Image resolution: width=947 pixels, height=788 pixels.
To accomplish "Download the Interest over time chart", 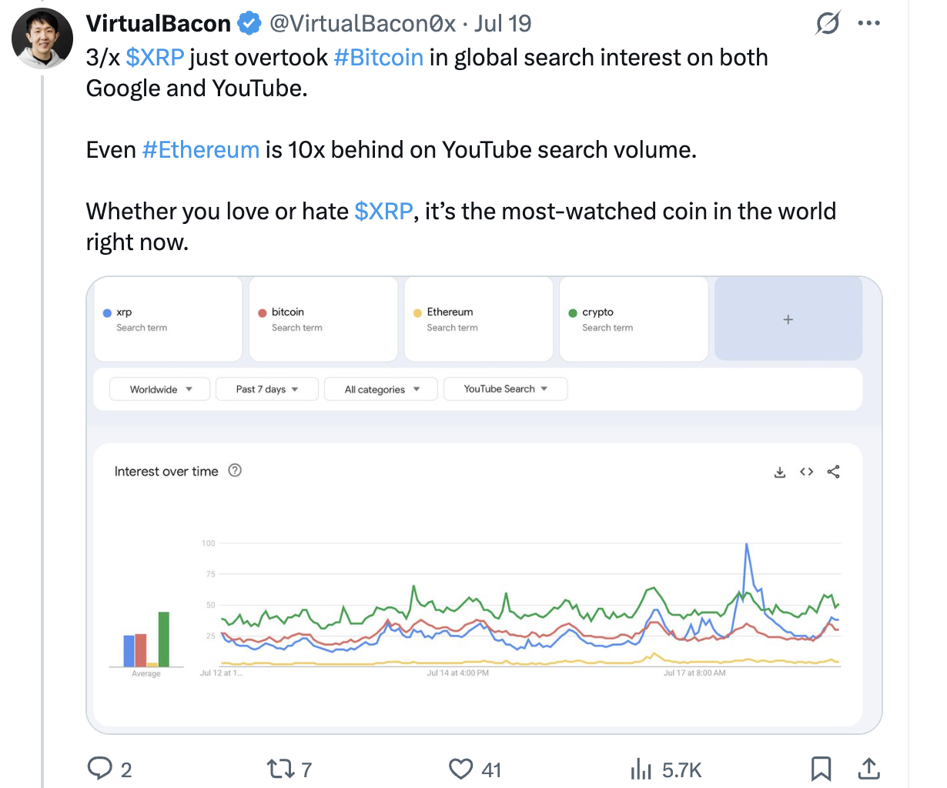I will tap(779, 472).
